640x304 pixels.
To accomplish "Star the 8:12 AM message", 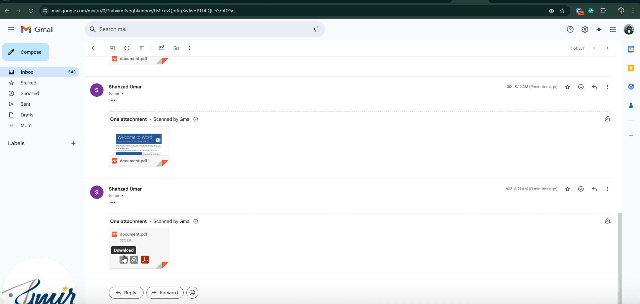I will (x=568, y=87).
